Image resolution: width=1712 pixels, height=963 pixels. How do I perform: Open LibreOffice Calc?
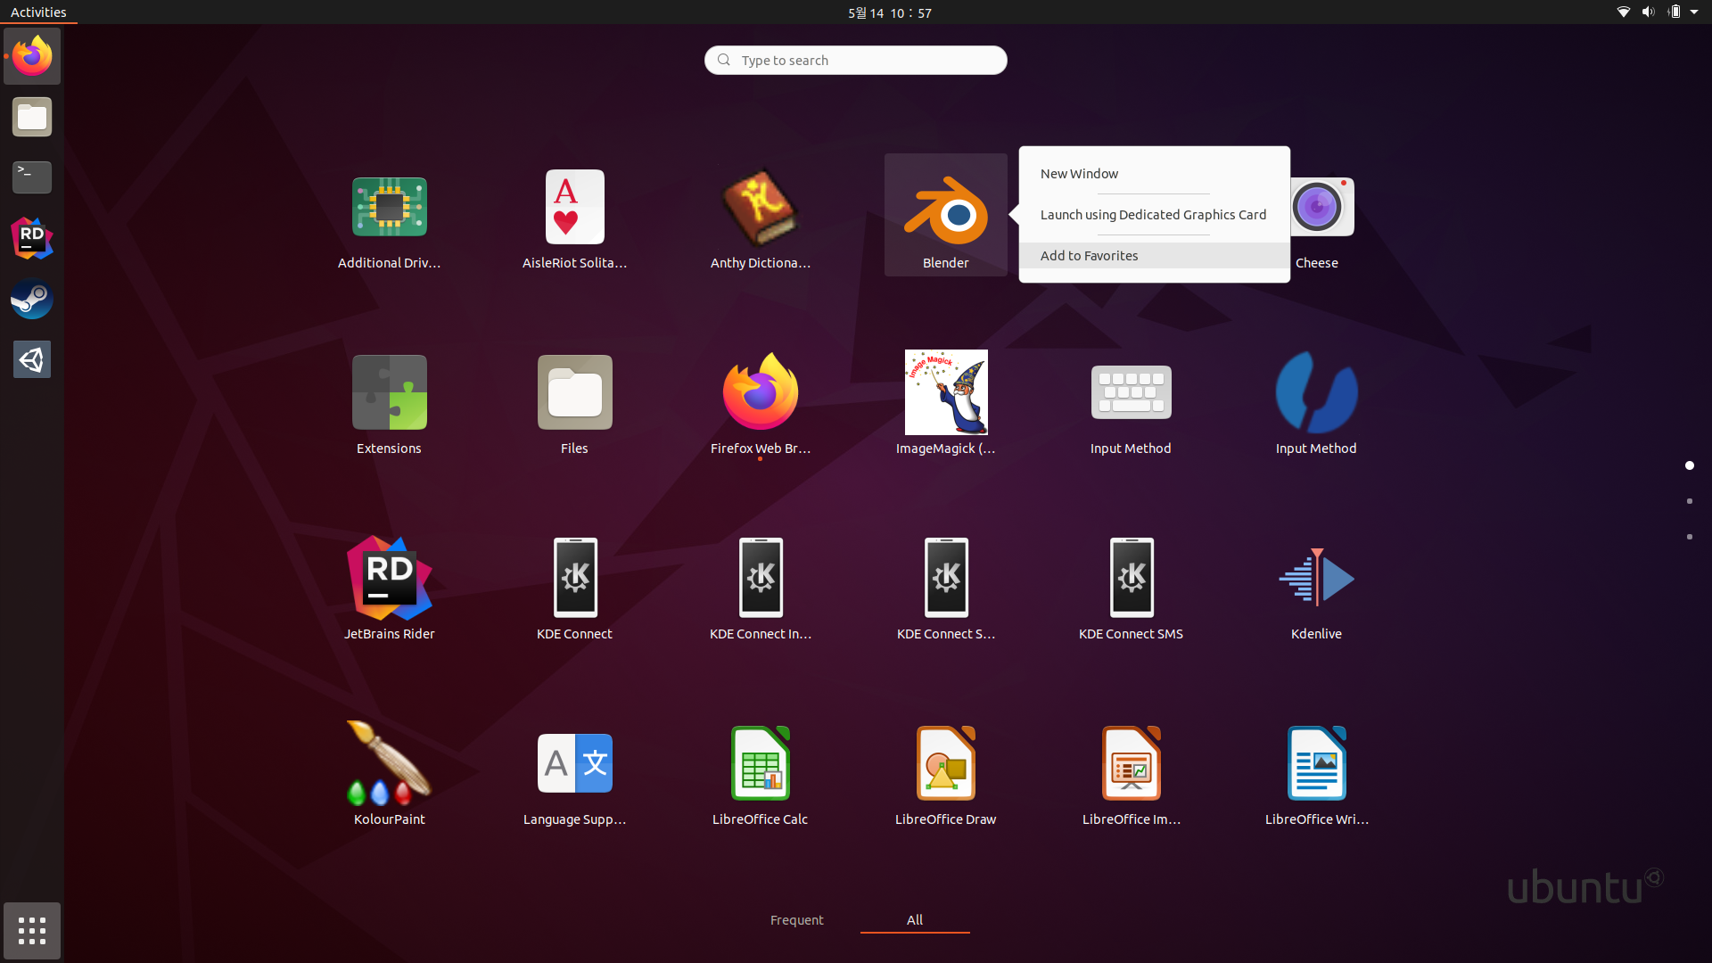coord(760,764)
